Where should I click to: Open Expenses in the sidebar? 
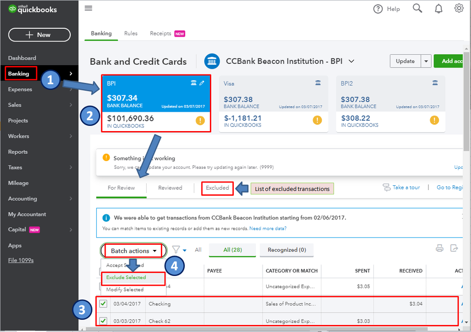[20, 89]
